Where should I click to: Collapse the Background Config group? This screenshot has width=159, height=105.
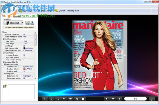pyautogui.click(x=4, y=62)
